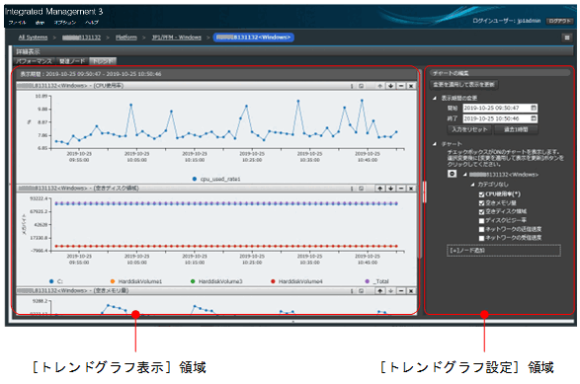Image resolution: width=580 pixels, height=384 pixels.
Task: Save the CPU使用率 chart as image
Action: click(361, 86)
